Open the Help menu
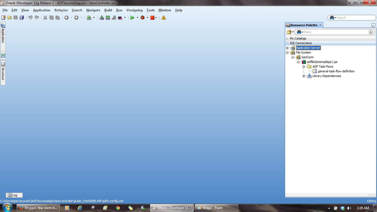 [179, 10]
